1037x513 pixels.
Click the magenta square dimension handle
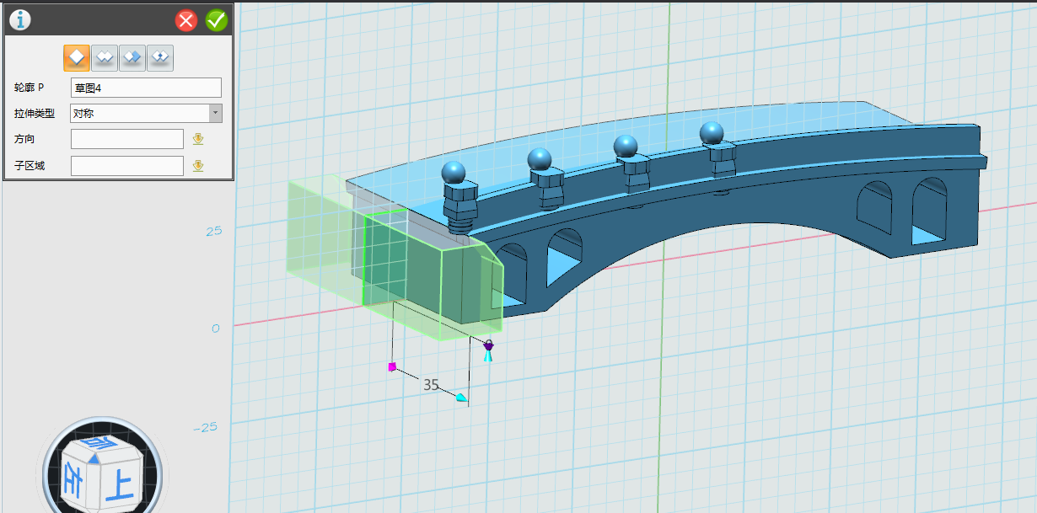392,366
